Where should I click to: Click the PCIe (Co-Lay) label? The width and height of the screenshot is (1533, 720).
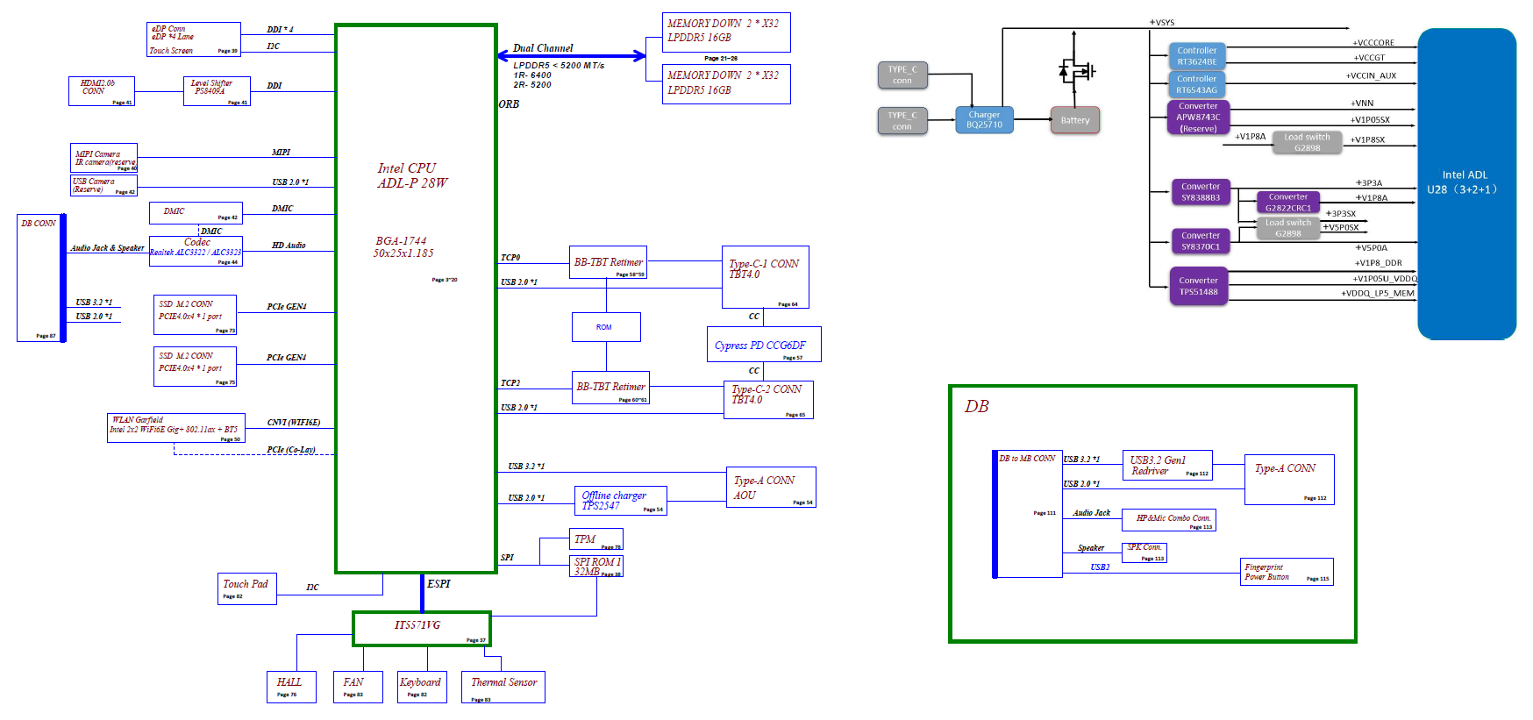pos(291,450)
